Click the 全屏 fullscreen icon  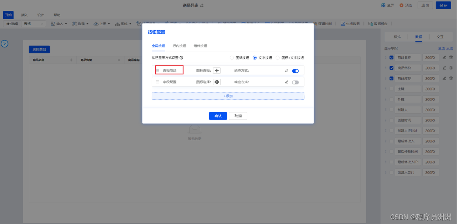(x=383, y=5)
